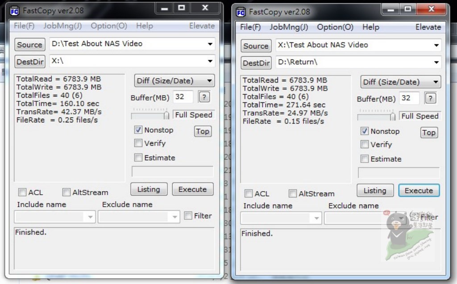Click Buffer(MB) field in right window

coord(410,98)
